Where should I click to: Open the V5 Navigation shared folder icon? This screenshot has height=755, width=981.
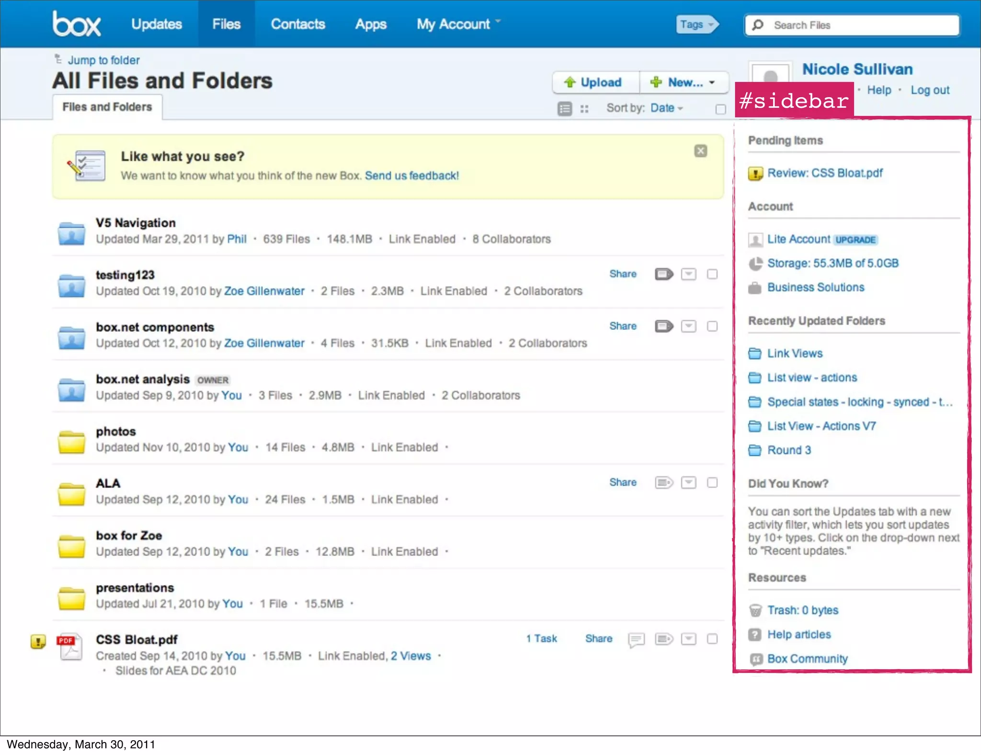(x=71, y=233)
